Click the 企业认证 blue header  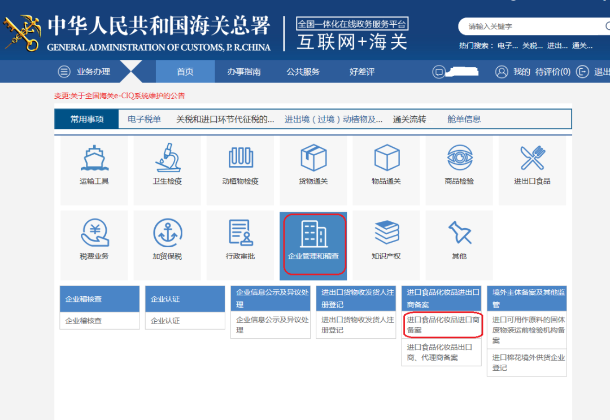pyautogui.click(x=185, y=299)
